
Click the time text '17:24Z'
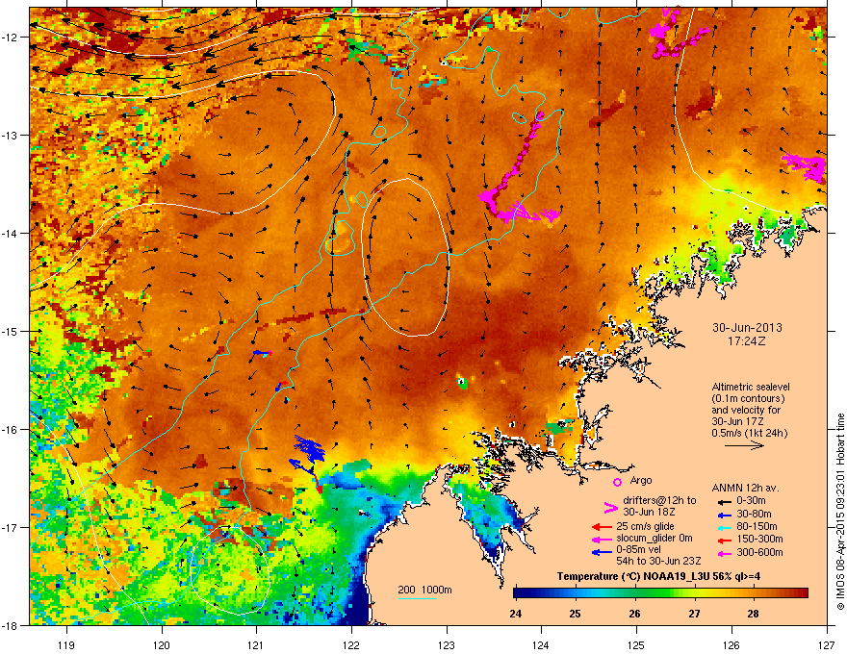747,341
